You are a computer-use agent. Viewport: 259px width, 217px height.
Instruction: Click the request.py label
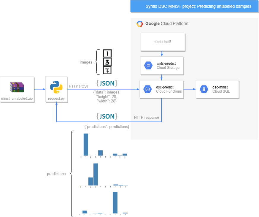point(56,99)
